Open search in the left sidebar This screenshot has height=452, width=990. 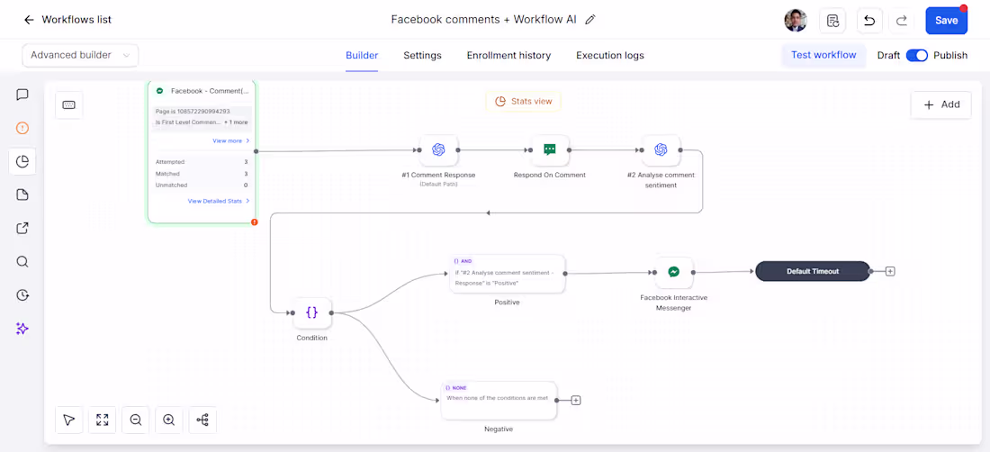point(22,261)
